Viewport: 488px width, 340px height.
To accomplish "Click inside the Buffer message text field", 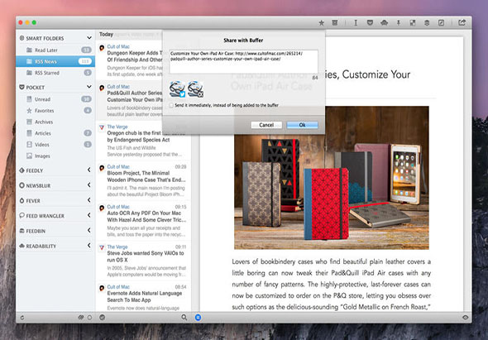I will [243, 62].
